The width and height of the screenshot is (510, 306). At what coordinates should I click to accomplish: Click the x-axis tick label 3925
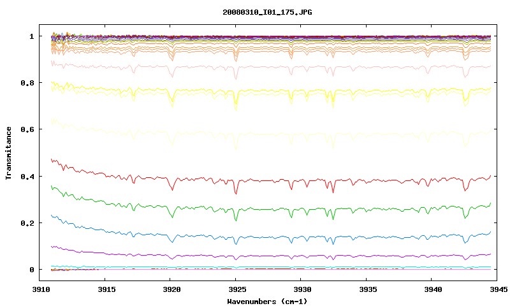tap(237, 289)
